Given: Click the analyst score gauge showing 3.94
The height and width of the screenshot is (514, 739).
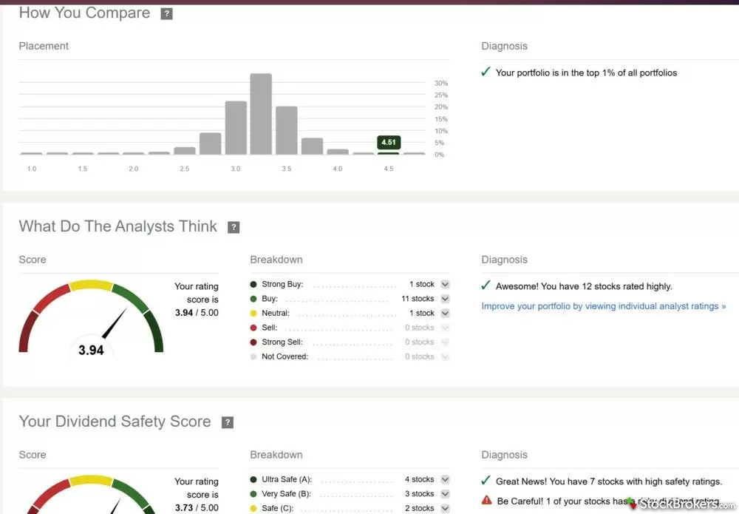Looking at the screenshot, I should (91, 319).
